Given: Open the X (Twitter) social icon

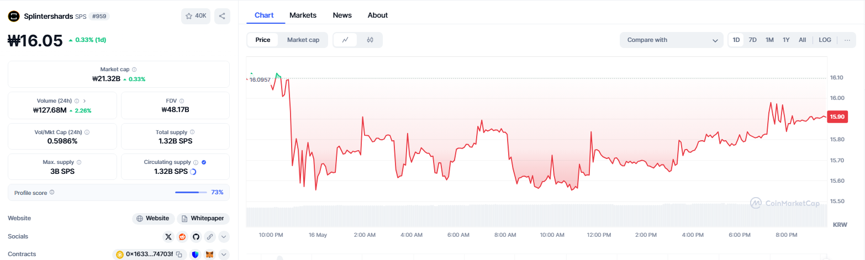Looking at the screenshot, I should [168, 237].
